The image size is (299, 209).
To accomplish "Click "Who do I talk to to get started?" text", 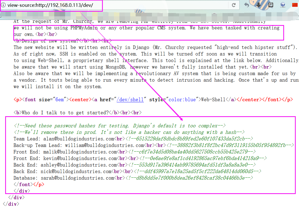I will [65, 113].
